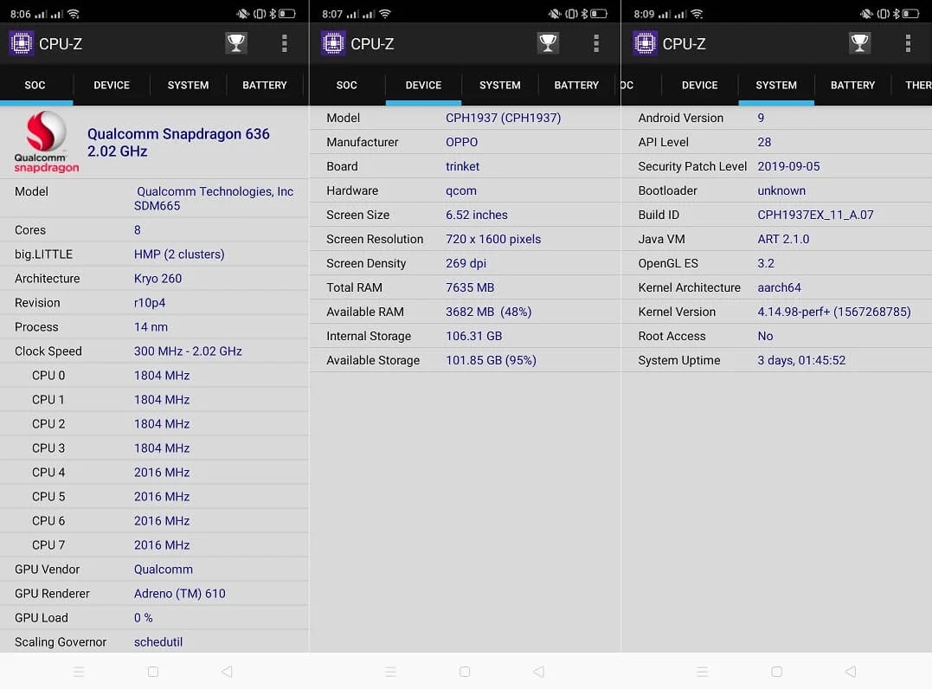Select the SYSTEM tab
The image size is (932, 689).
(x=775, y=85)
